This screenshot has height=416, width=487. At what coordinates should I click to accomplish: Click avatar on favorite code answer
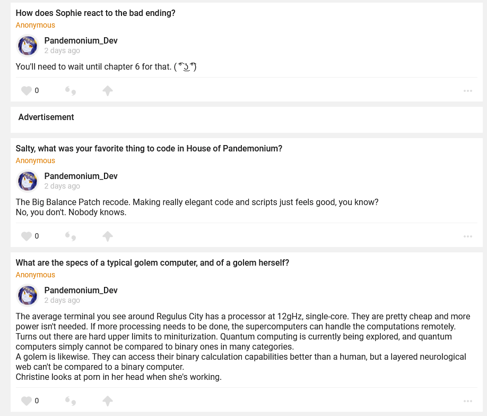(28, 181)
